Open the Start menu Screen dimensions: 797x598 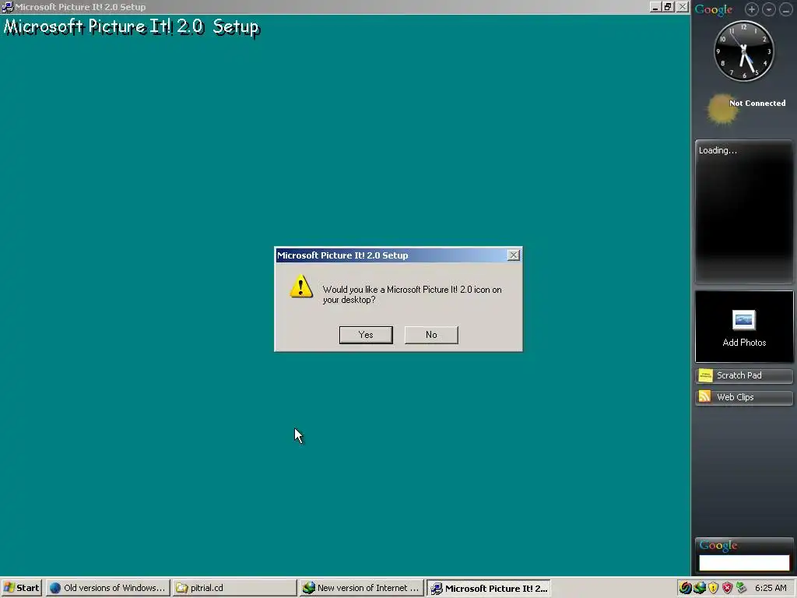click(21, 588)
